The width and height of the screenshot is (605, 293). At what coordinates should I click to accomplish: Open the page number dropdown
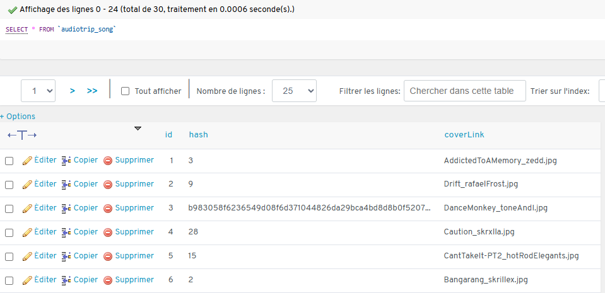coord(38,91)
